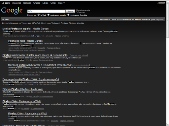Screen dimensions: 169x126
Task: Open 'Páginas similares' for the firefox.cl index.php downloads result
Action: [x=67, y=121]
